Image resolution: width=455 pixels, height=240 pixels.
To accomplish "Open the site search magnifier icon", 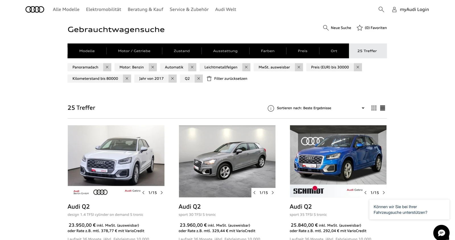I will [381, 9].
